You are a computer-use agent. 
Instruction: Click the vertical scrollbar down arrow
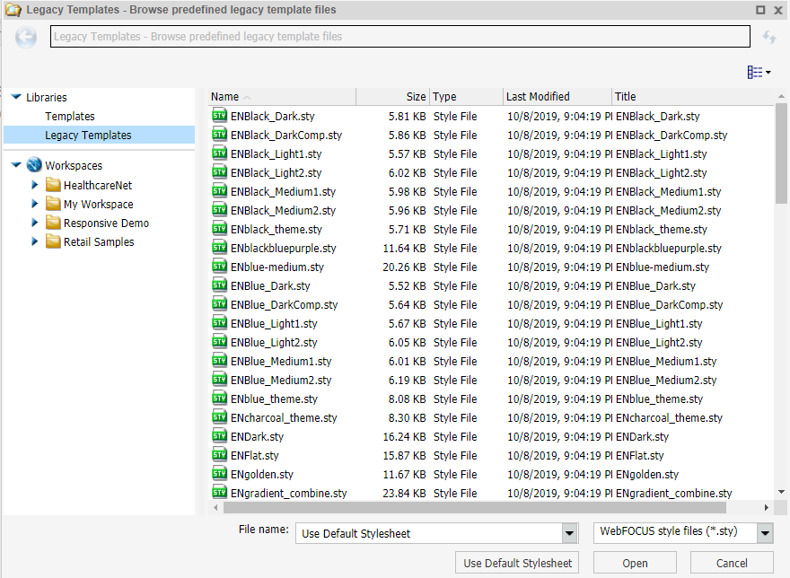pyautogui.click(x=781, y=492)
